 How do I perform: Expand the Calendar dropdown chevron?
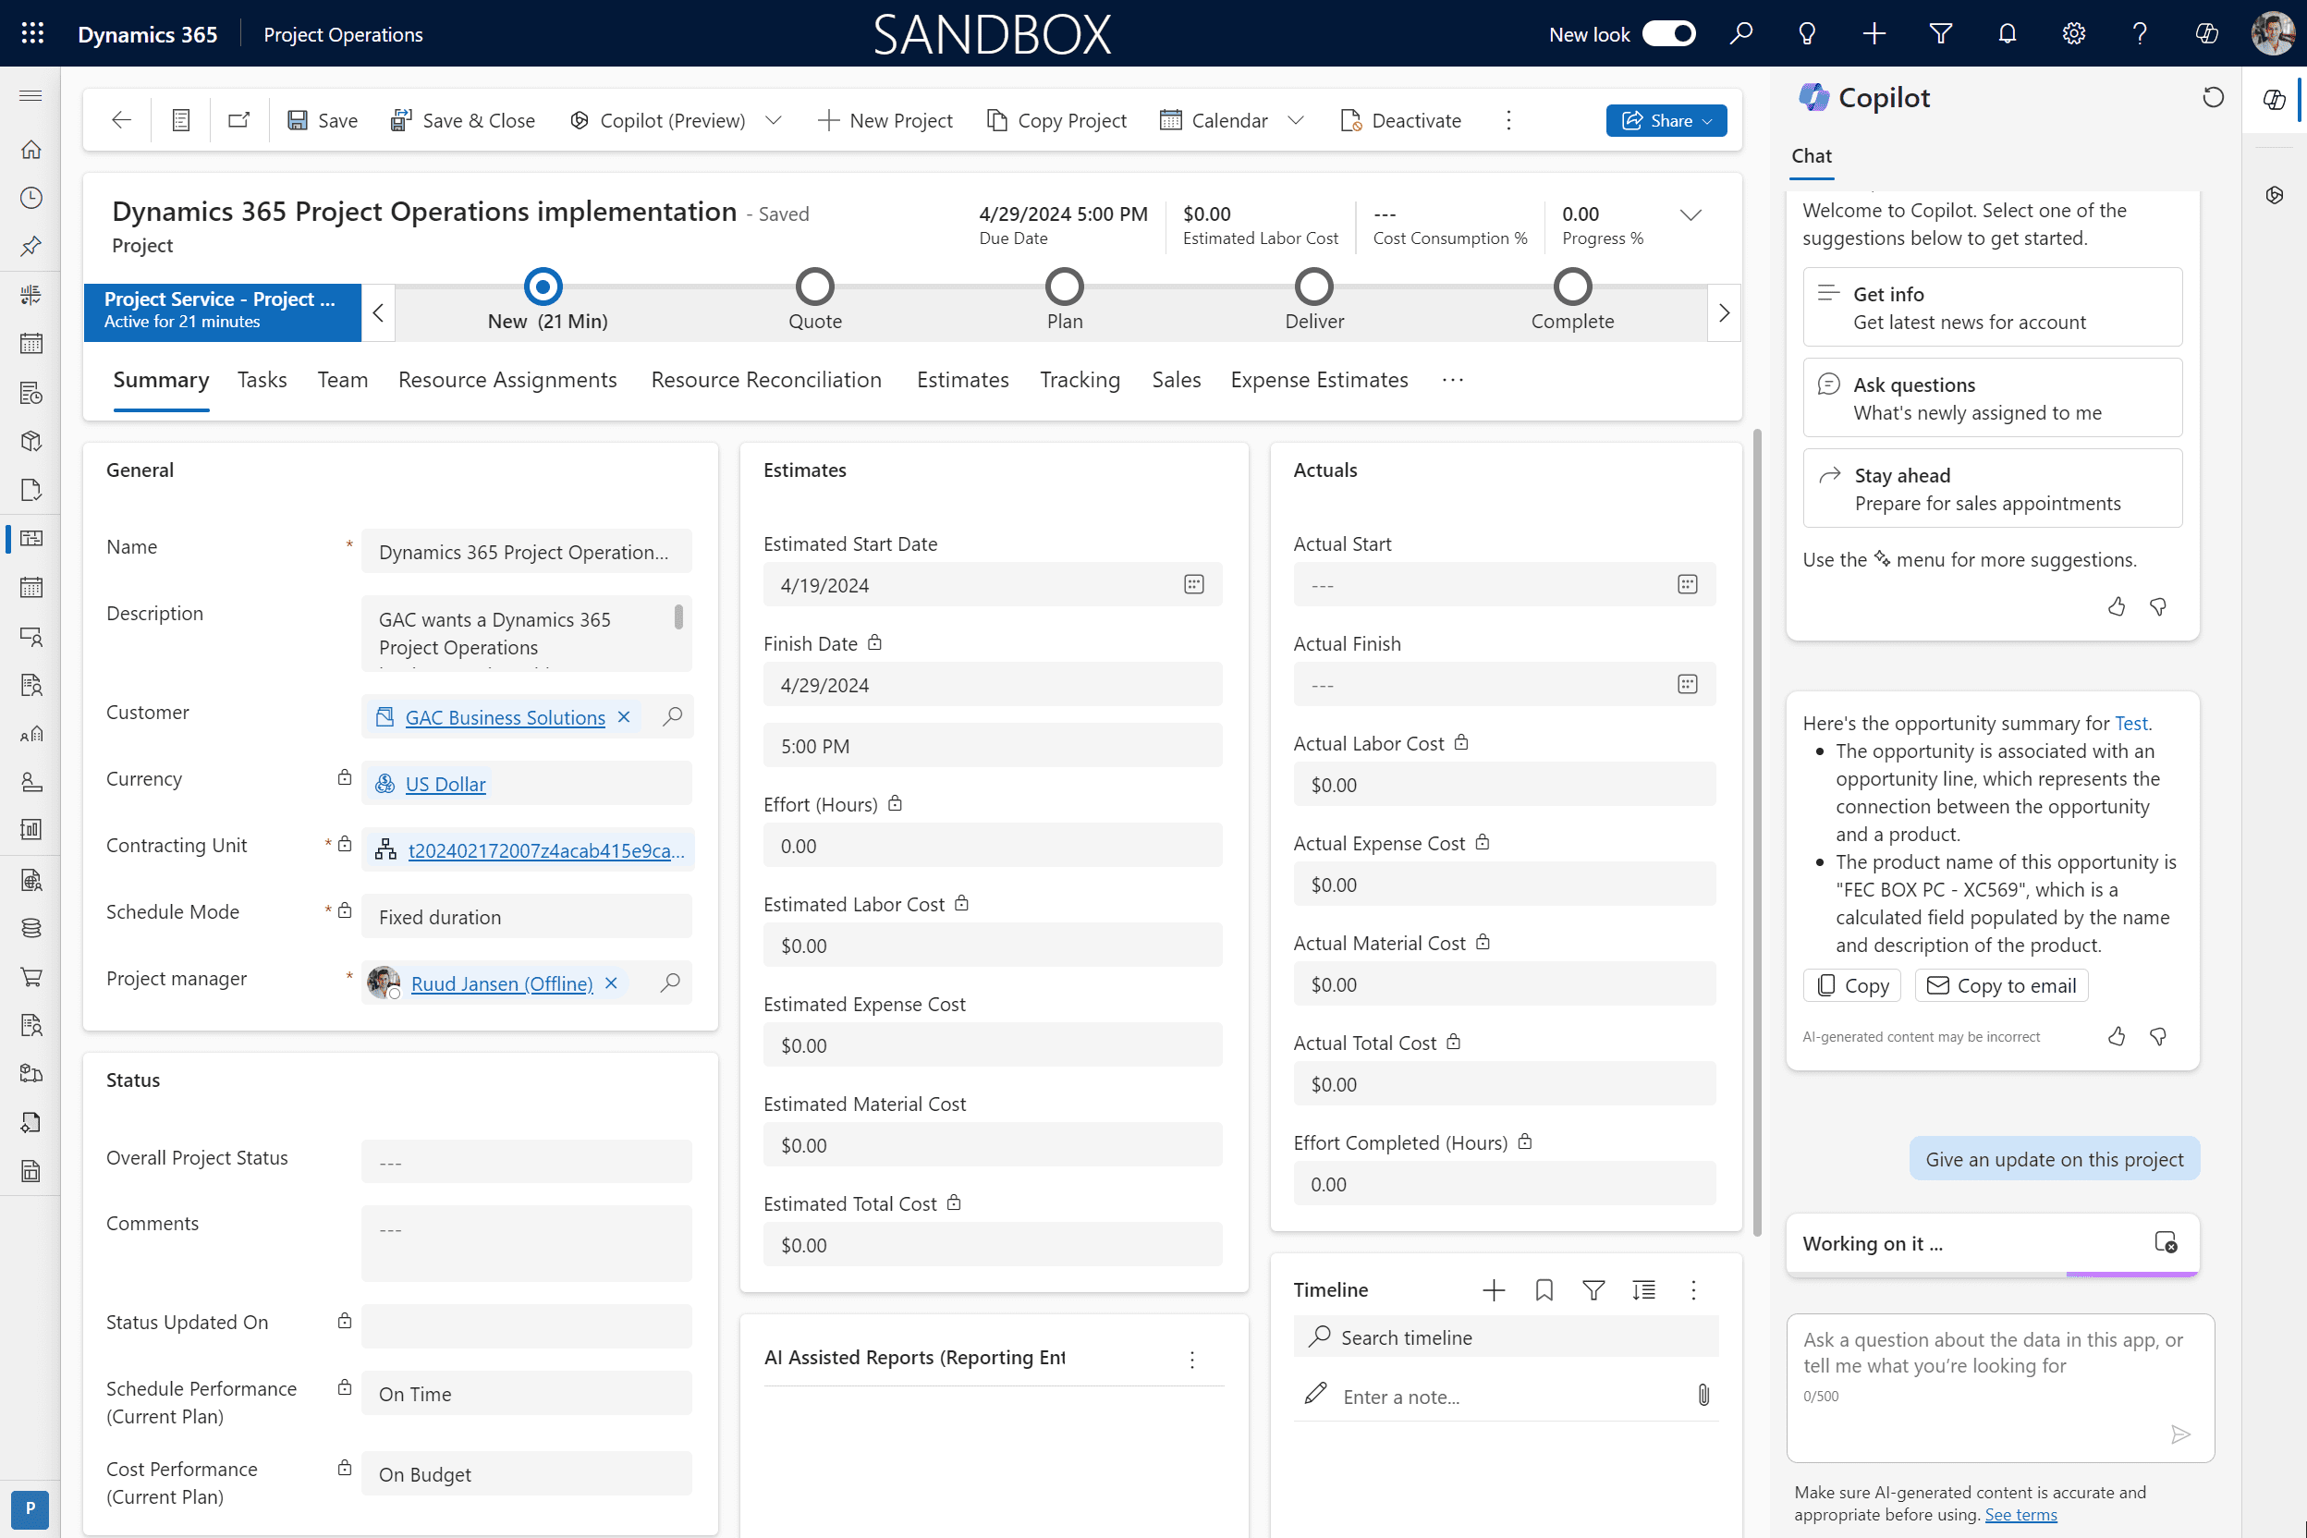click(x=1296, y=119)
